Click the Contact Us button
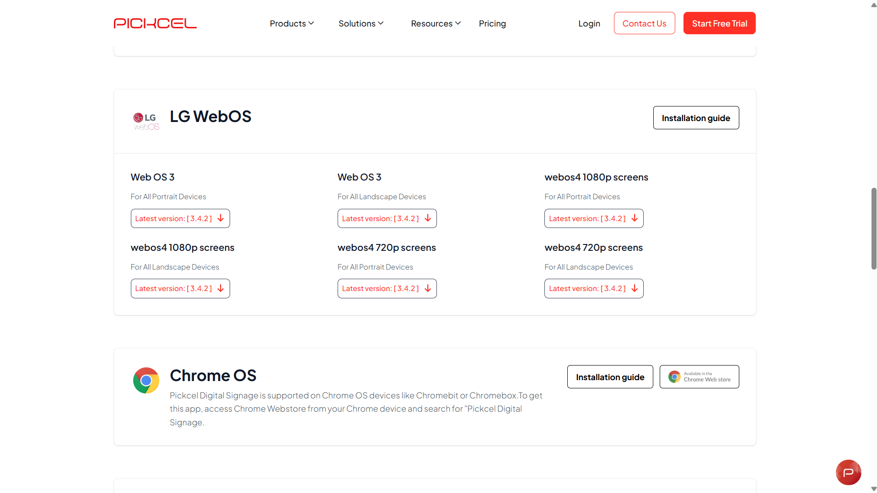 [644, 23]
